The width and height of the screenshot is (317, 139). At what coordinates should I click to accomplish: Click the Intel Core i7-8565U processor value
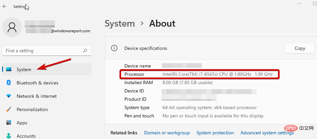click(218, 74)
